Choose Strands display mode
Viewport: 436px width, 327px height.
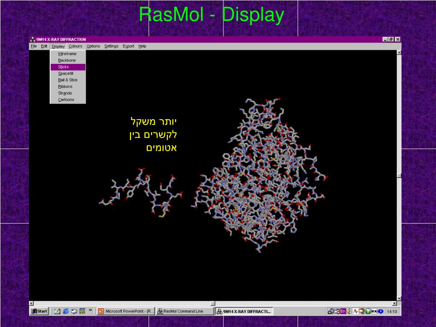coord(67,93)
